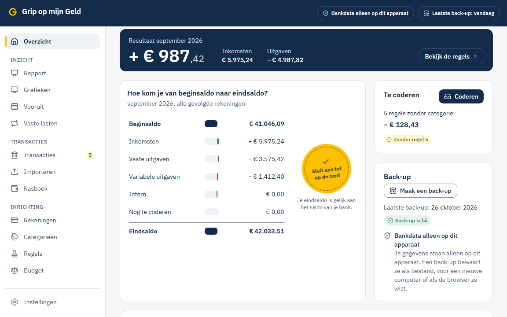507x317 pixels.
Task: Click the Kasboek wallet icon
Action: pos(15,188)
